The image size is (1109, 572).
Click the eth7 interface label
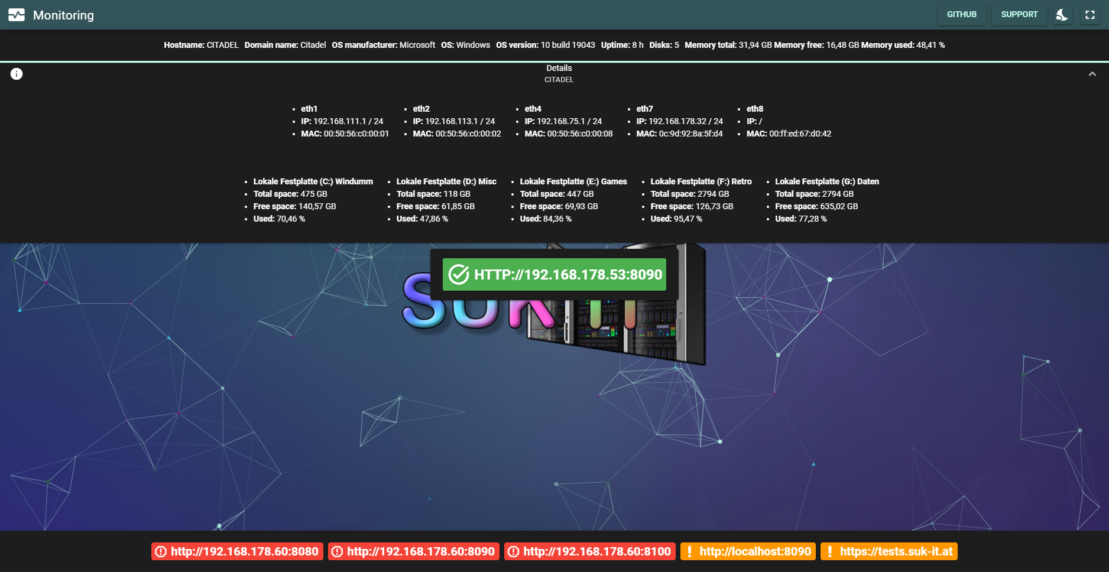click(644, 109)
